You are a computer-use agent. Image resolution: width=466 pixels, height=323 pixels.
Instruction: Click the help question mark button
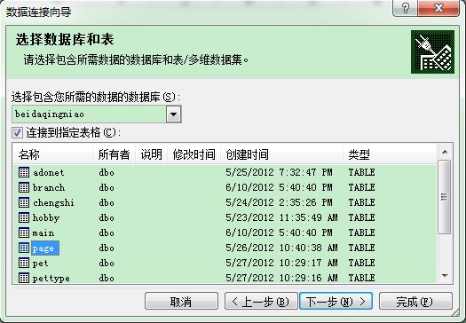[405, 8]
